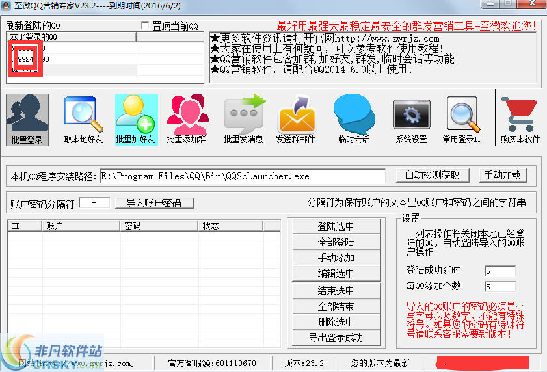Open 系统设置 system settings
The height and width of the screenshot is (372, 547).
pyautogui.click(x=411, y=120)
